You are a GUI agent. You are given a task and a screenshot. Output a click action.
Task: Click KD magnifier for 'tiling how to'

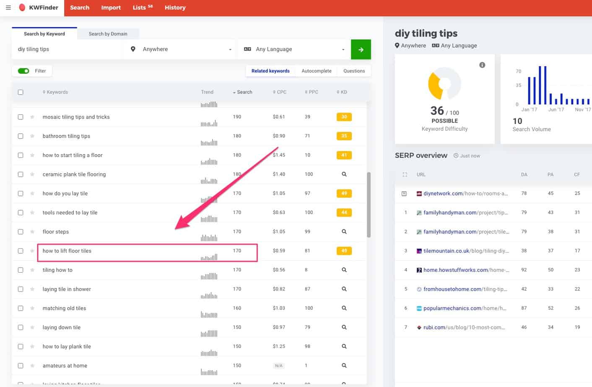click(x=344, y=270)
